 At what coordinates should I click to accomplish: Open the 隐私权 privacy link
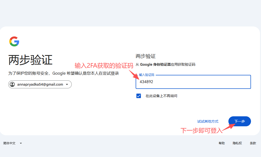237,143
